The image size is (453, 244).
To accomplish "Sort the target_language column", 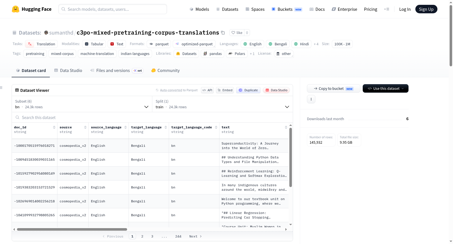I will pyautogui.click(x=166, y=128).
